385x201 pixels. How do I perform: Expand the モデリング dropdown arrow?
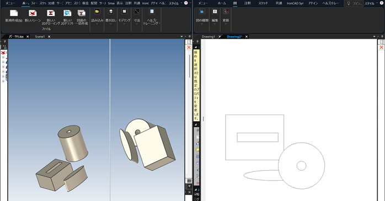[x=125, y=24]
